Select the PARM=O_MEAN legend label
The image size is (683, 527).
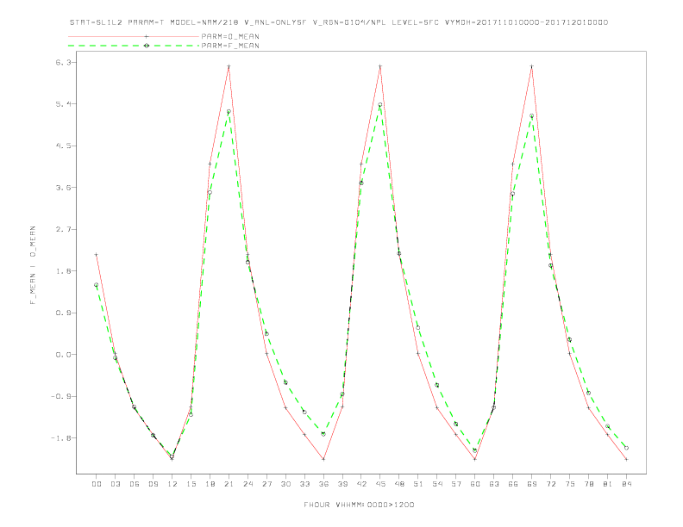[230, 36]
